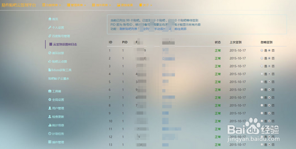The width and height of the screenshot is (296, 149).
Task: Open 统计信息 with the bar chart icon
Action: tap(56, 125)
